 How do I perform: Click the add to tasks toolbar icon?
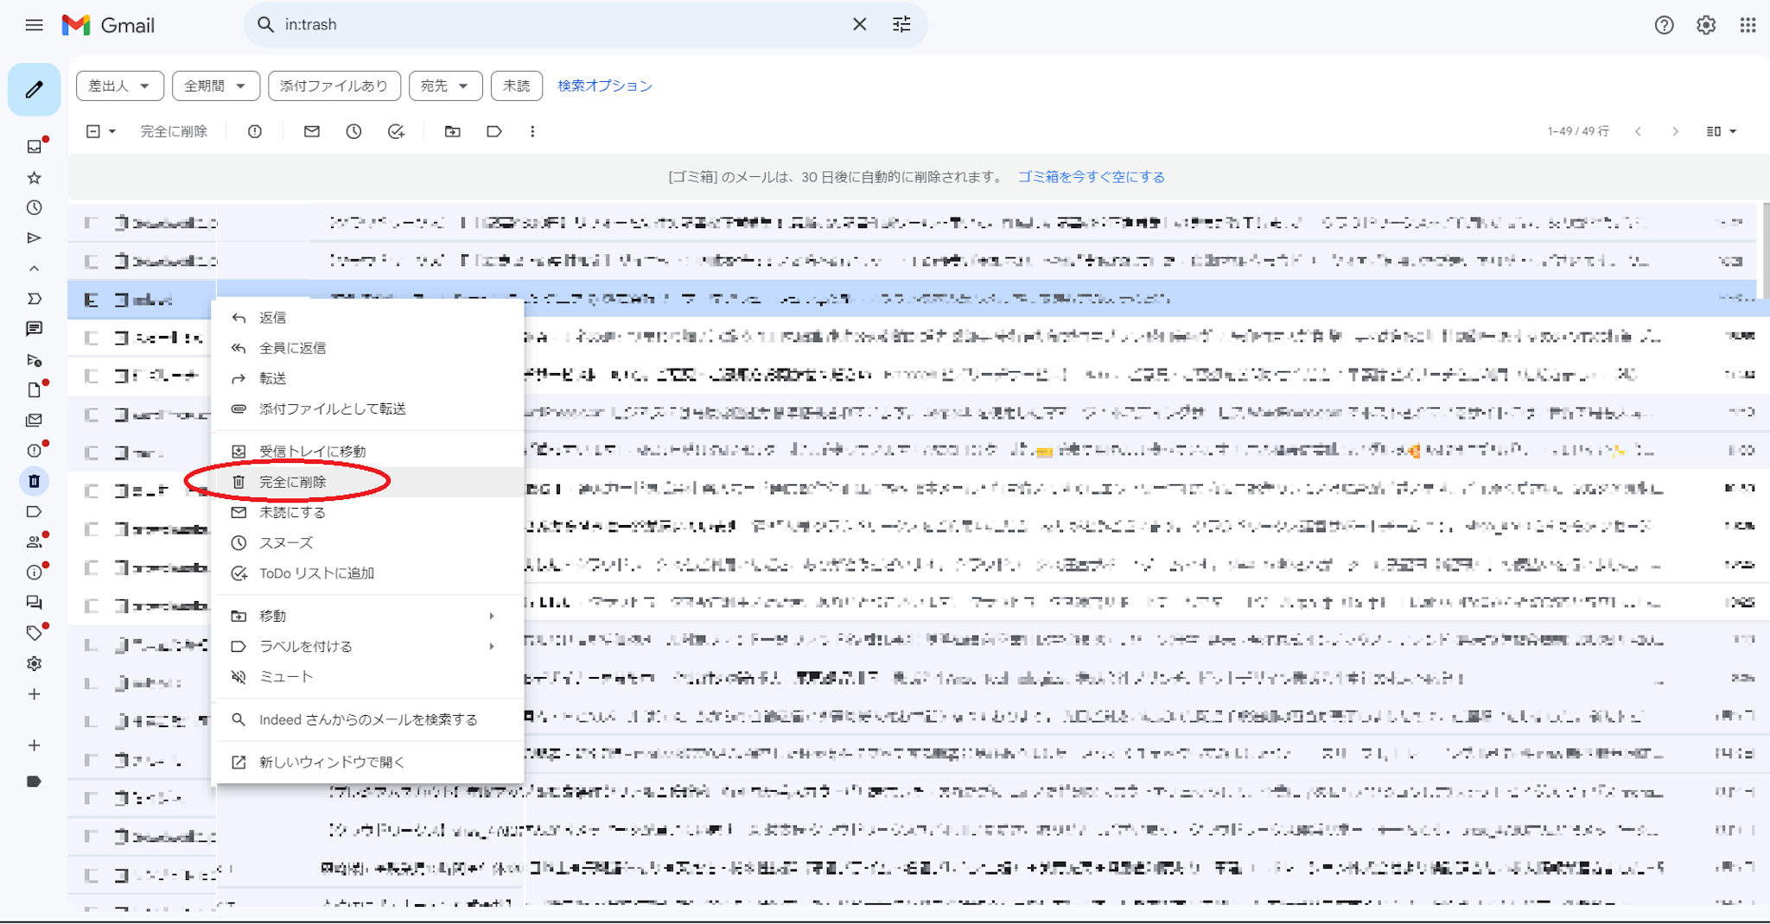(x=396, y=132)
